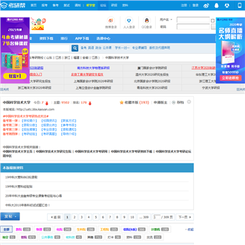Open 青岛科技大学2020年研招 link

click(x=152, y=88)
